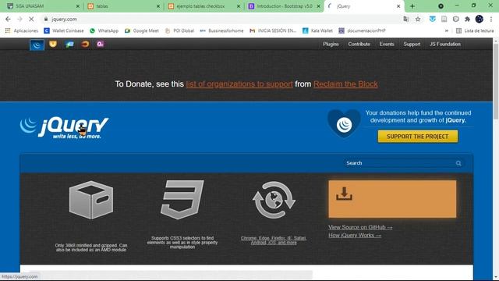Open the jQuery UI project icon
Screen dimensions: 499x281
[53, 44]
